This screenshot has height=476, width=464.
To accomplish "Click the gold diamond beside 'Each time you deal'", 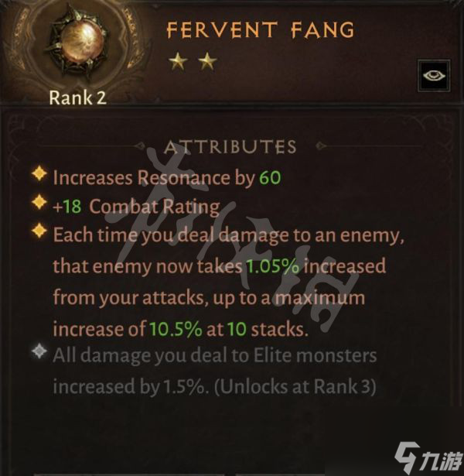I will click(x=39, y=231).
